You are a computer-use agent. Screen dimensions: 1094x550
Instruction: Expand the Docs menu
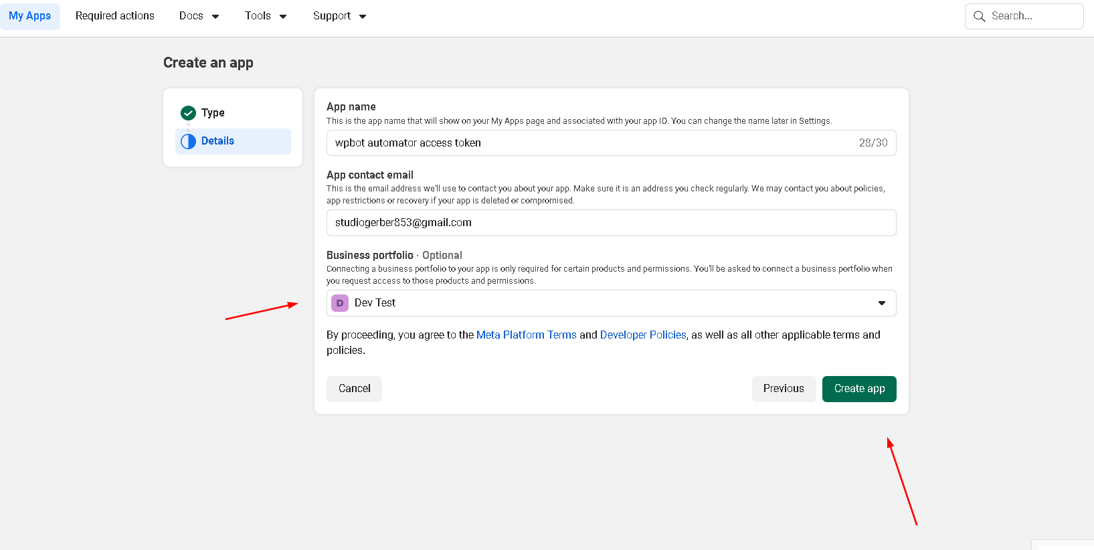(x=199, y=16)
